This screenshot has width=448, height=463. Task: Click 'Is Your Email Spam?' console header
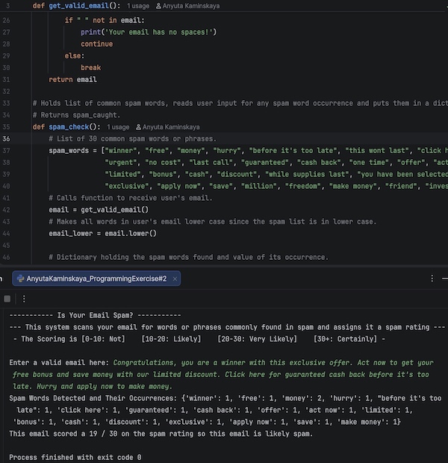95,315
